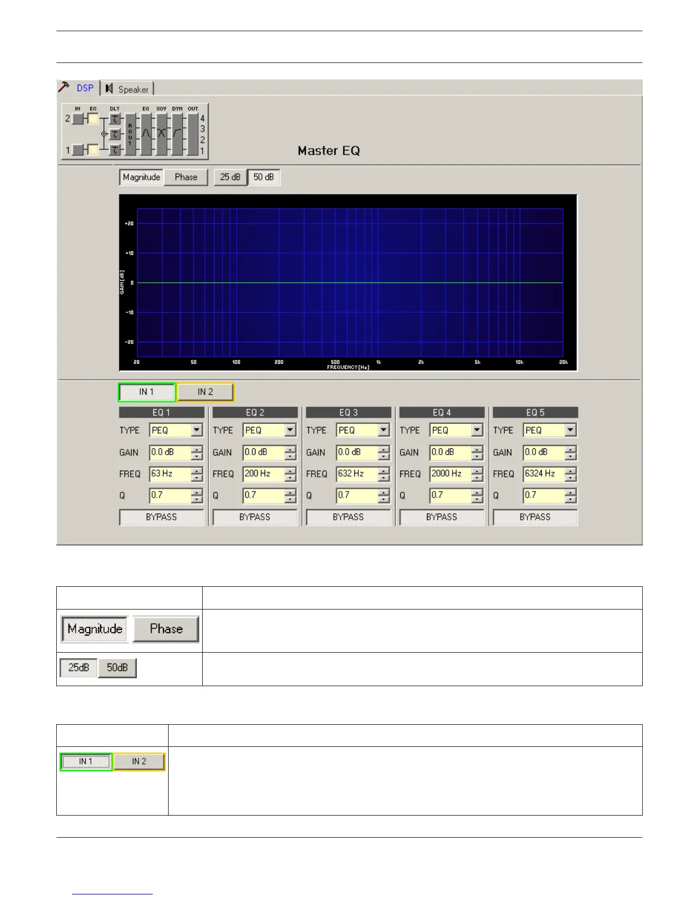Increase EQ 1 gain with the up arrow
This screenshot has width=695, height=899.
pyautogui.click(x=196, y=449)
